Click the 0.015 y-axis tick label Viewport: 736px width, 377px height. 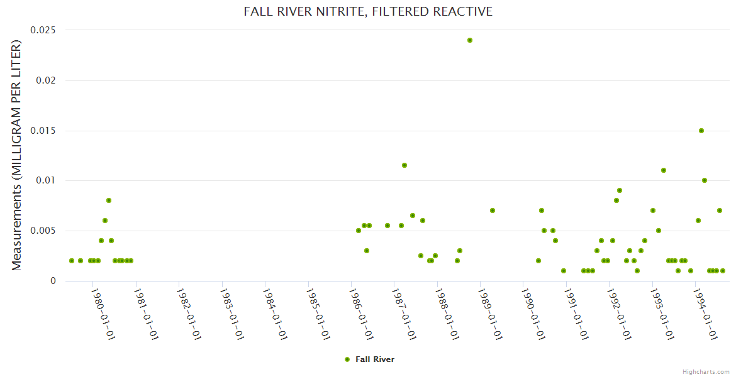coord(43,131)
